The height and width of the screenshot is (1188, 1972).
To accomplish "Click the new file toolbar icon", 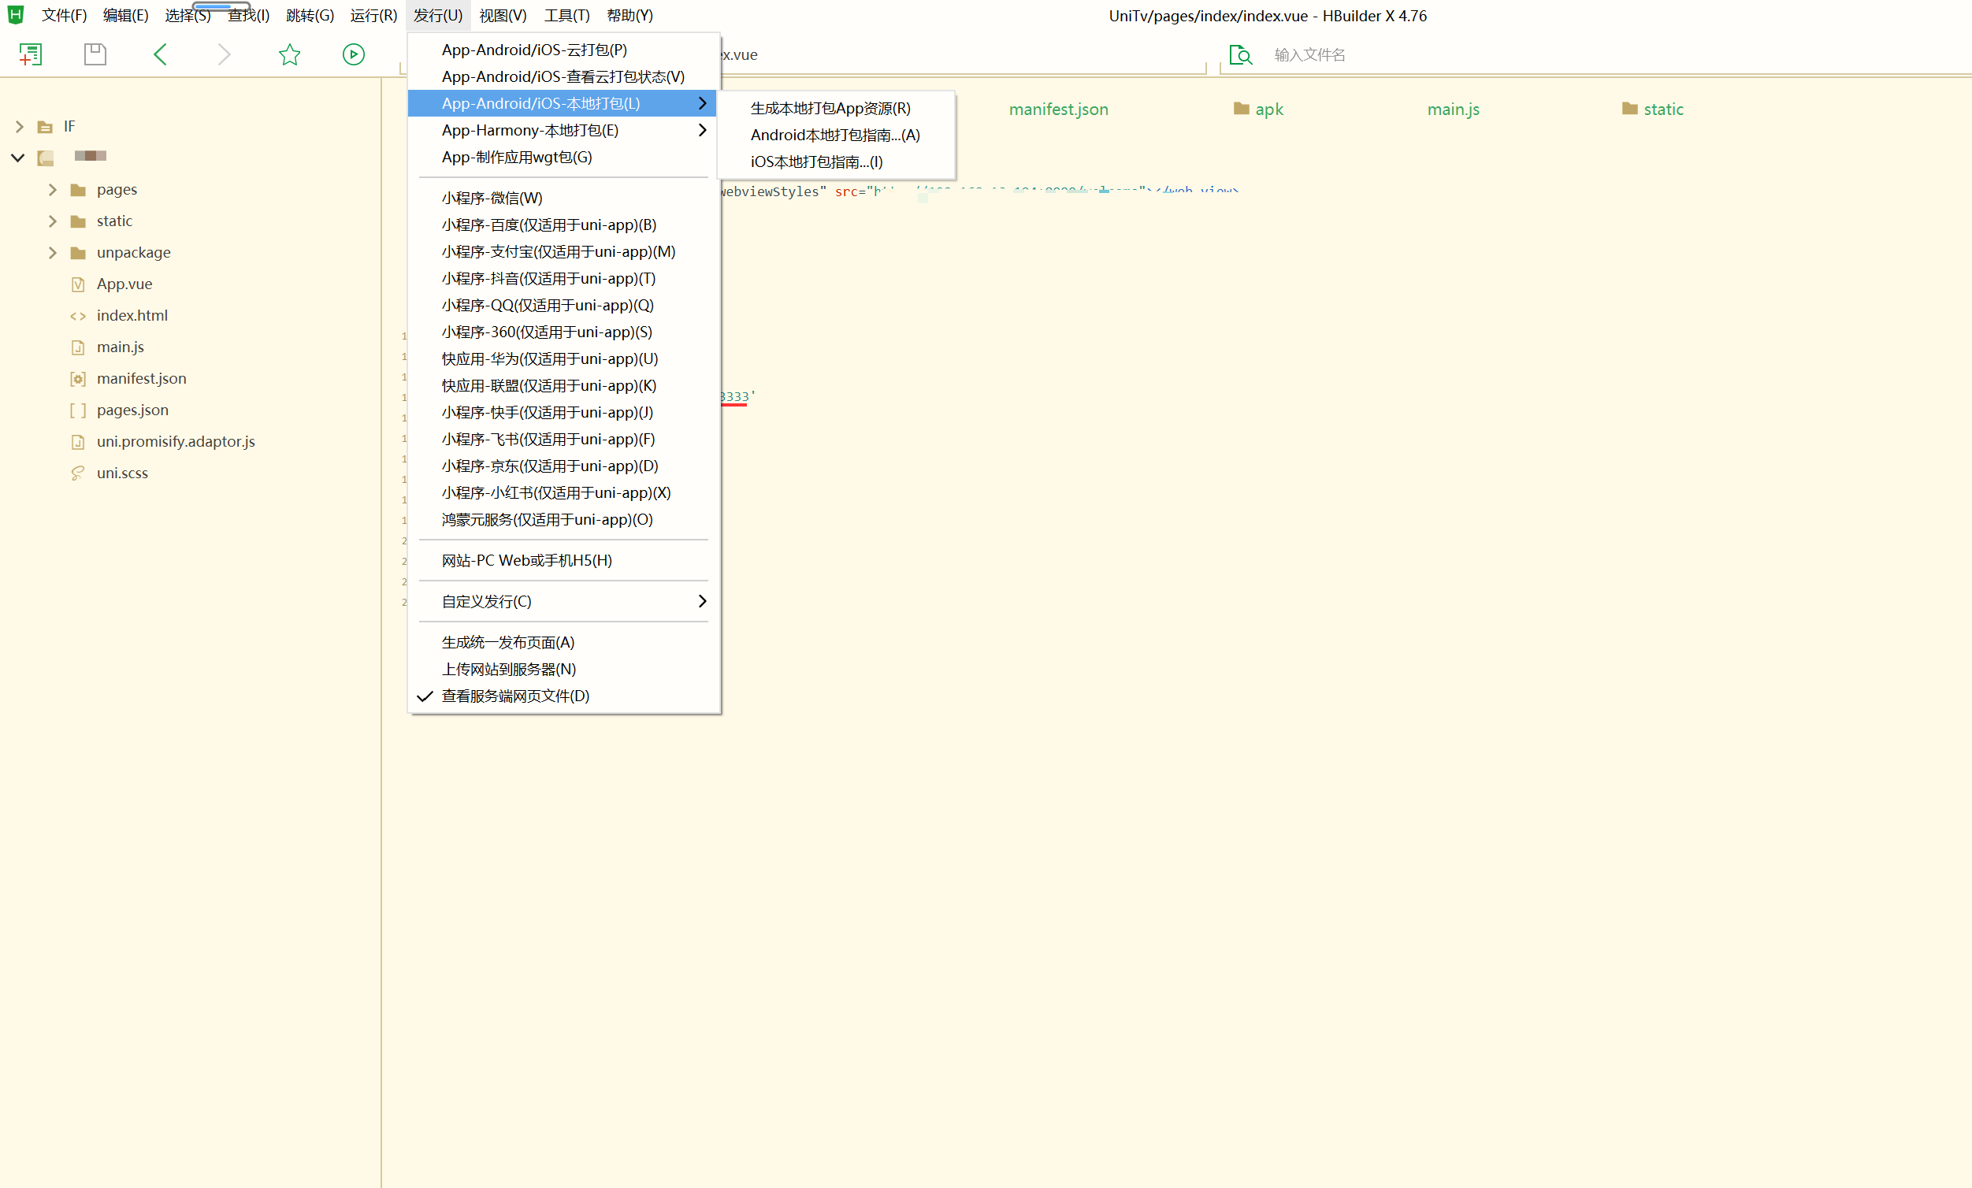I will point(31,54).
